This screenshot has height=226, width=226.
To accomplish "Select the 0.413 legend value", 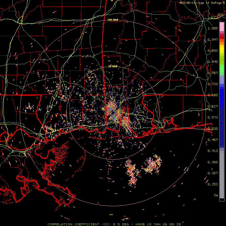I will (213, 151).
